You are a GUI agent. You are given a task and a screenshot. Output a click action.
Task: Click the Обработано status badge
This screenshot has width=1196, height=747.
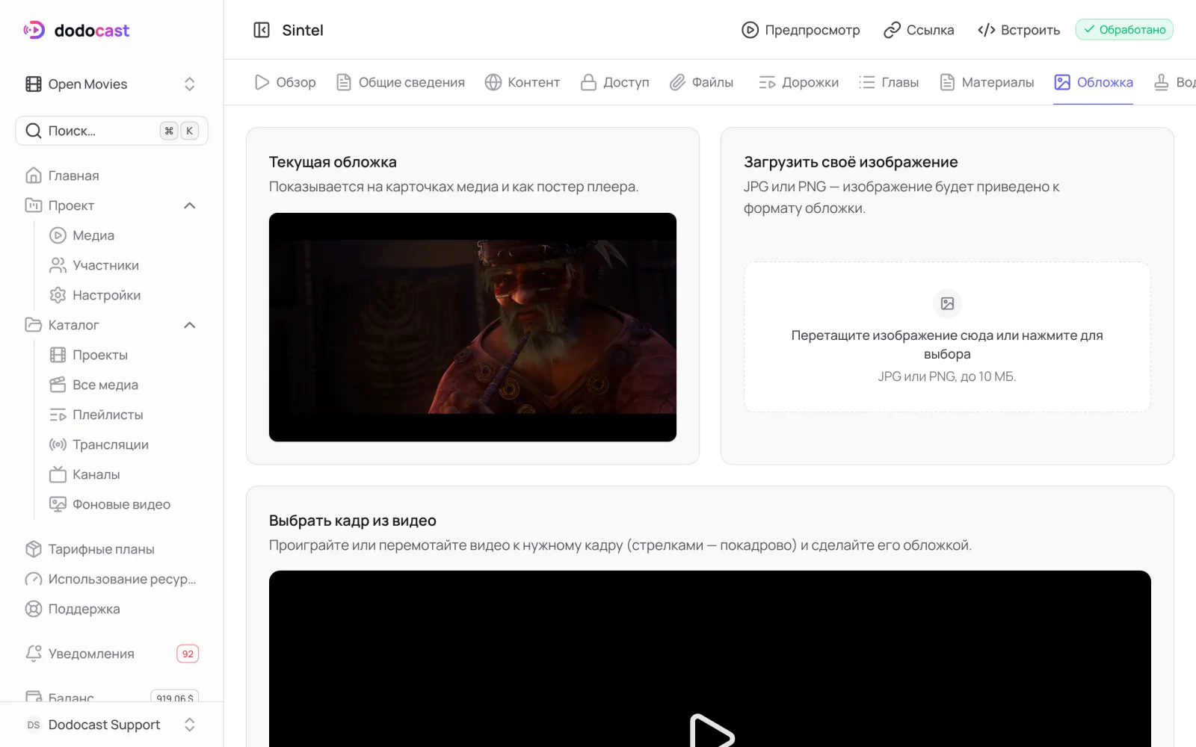(1124, 30)
